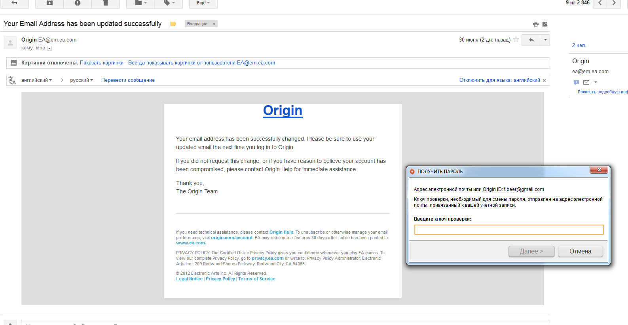Reply to the message with arrow button
This screenshot has width=628, height=325.
coord(531,40)
